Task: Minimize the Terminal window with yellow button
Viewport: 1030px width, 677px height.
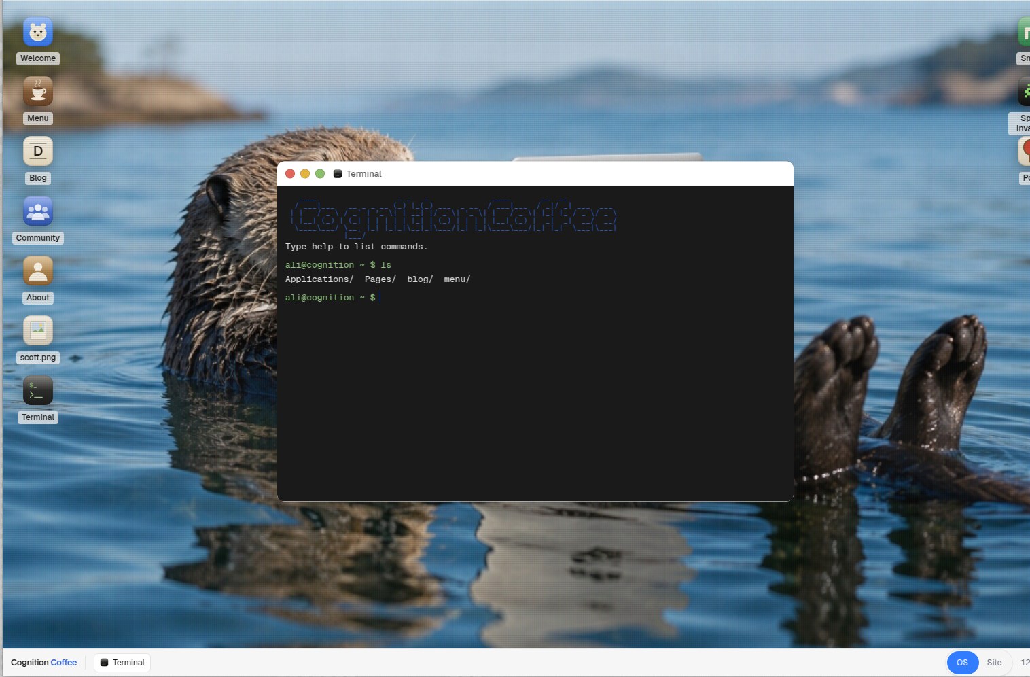Action: [305, 174]
